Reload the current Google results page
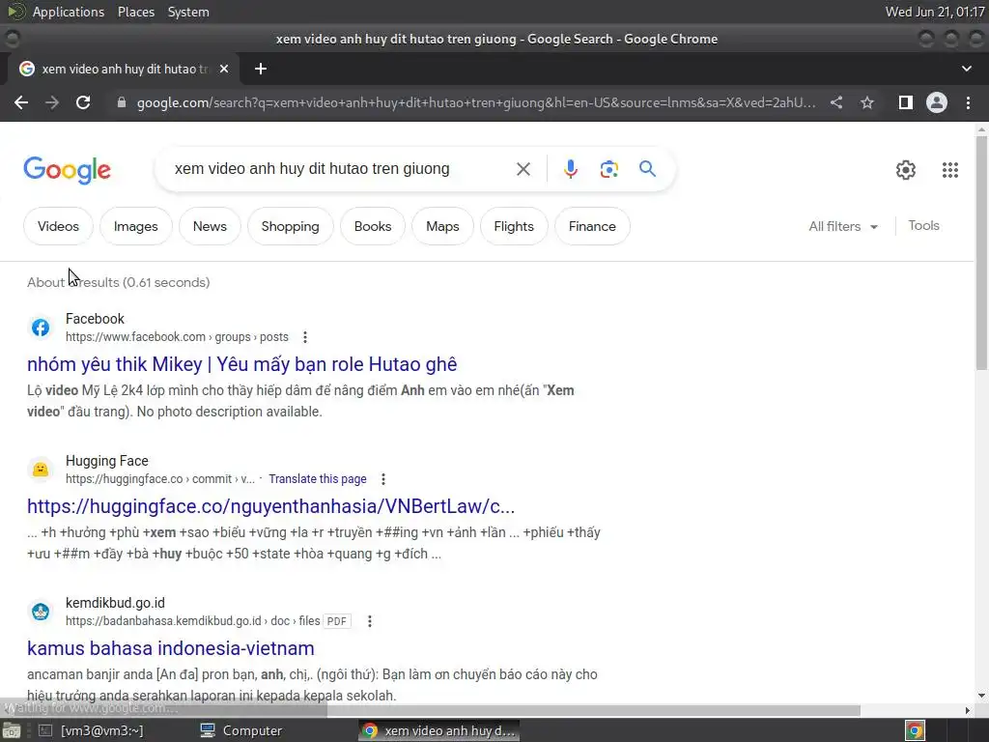 83,102
